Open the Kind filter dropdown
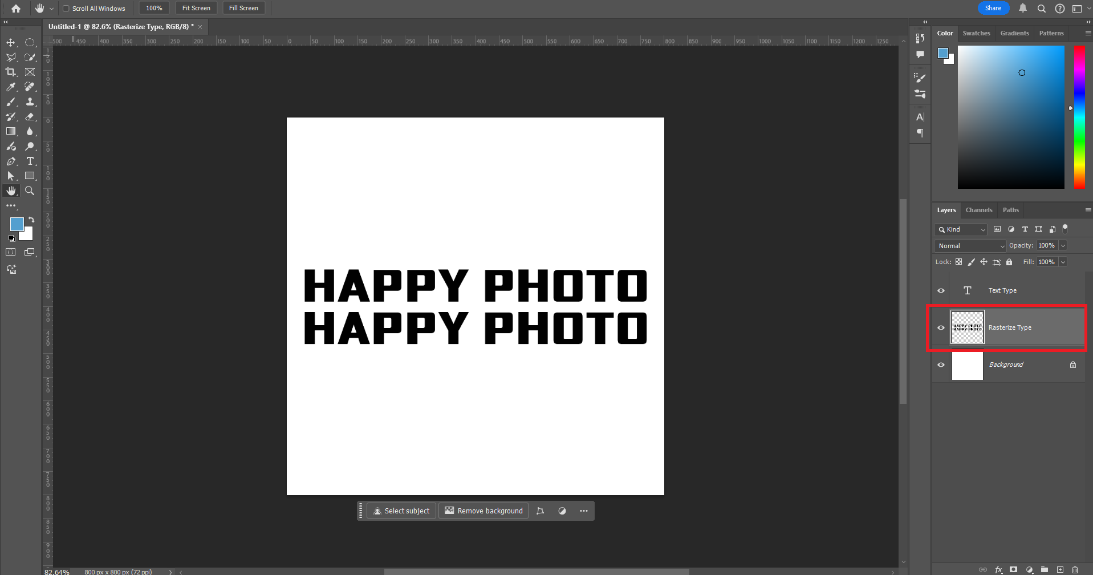 coord(961,229)
